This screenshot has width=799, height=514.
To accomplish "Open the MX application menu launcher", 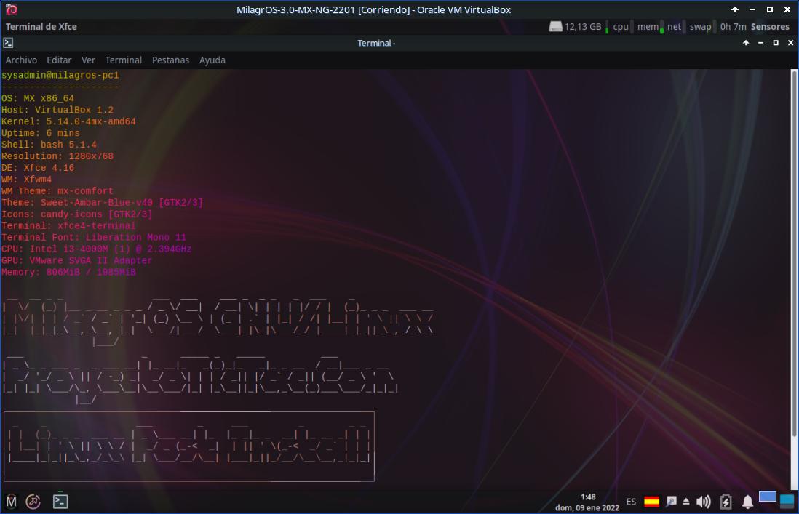I will pyautogui.click(x=11, y=501).
